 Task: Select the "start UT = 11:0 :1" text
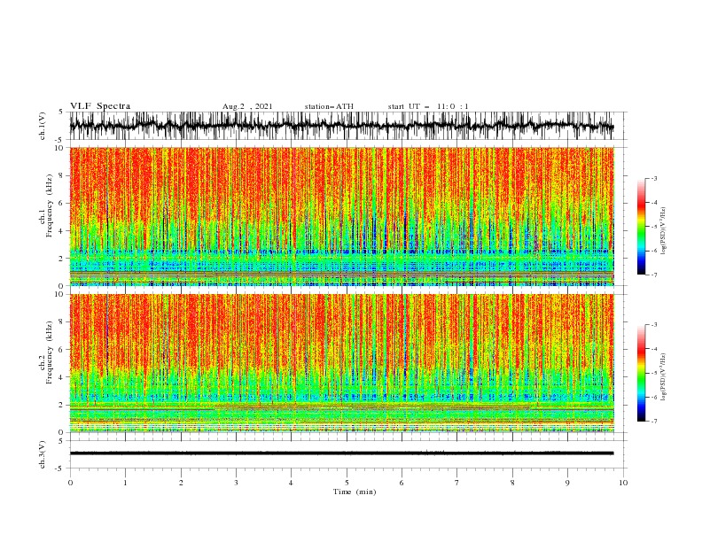click(x=428, y=106)
